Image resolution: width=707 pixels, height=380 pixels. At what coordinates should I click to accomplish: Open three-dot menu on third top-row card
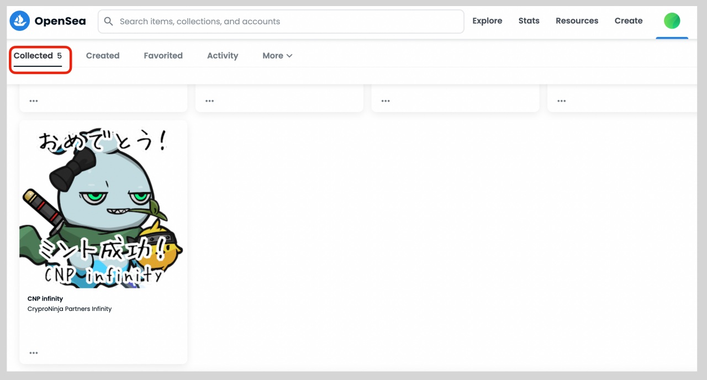tap(386, 101)
